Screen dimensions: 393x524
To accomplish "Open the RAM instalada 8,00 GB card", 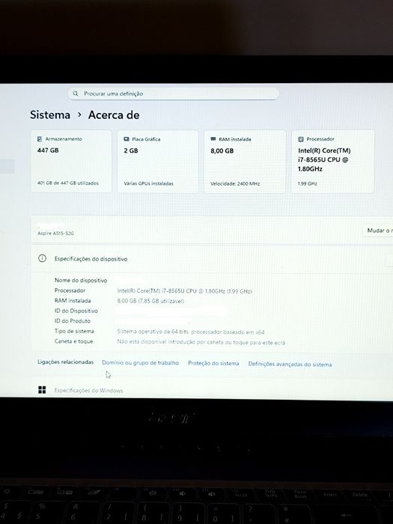I will [245, 161].
